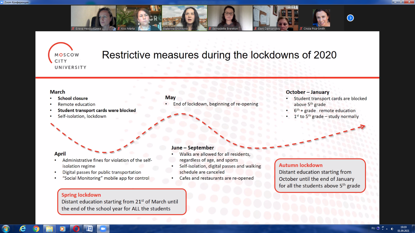Open the RU input language selector
Viewport: 415px width, 233px height.
pyautogui.click(x=373, y=228)
